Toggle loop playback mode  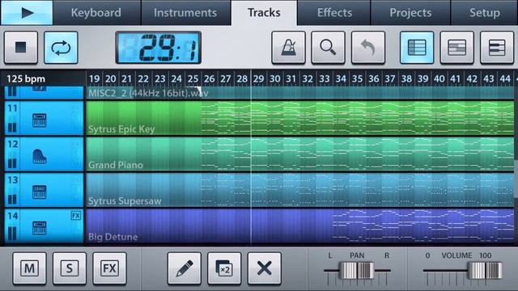coord(61,47)
